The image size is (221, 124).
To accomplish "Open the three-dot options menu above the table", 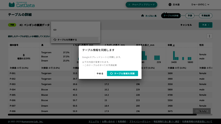I will point(209,36).
